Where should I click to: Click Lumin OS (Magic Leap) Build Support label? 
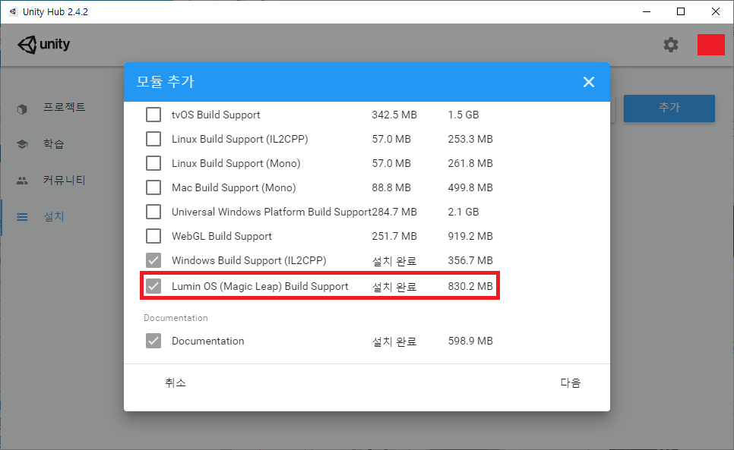[260, 286]
